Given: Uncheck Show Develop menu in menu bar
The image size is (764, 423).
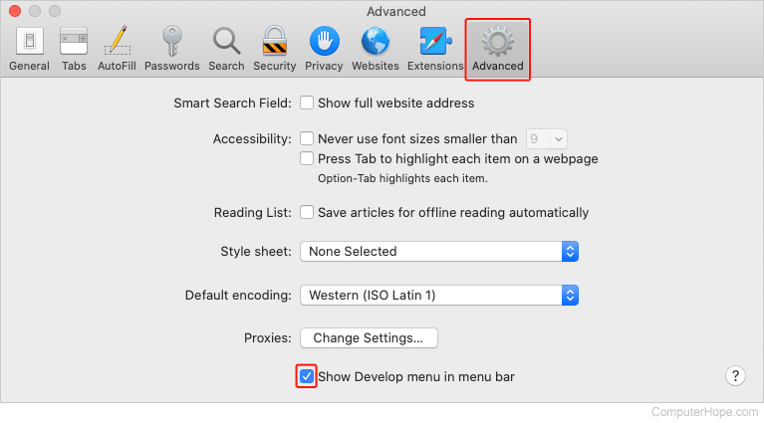Looking at the screenshot, I should [x=307, y=376].
